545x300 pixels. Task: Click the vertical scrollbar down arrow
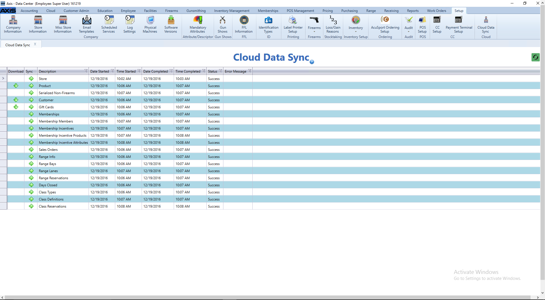(542, 293)
